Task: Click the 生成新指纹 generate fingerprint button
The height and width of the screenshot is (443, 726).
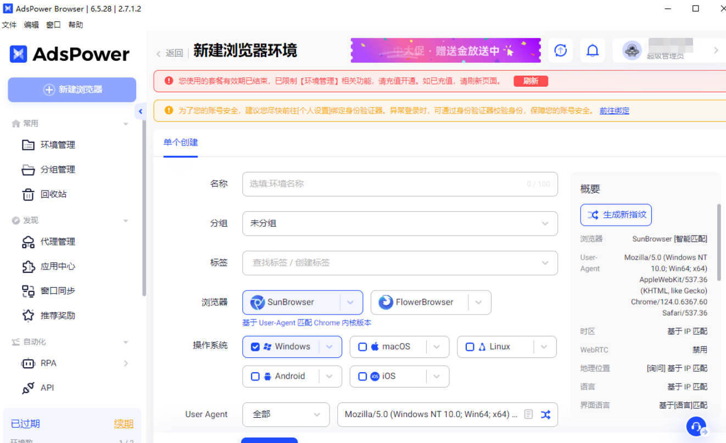Action: tap(616, 215)
